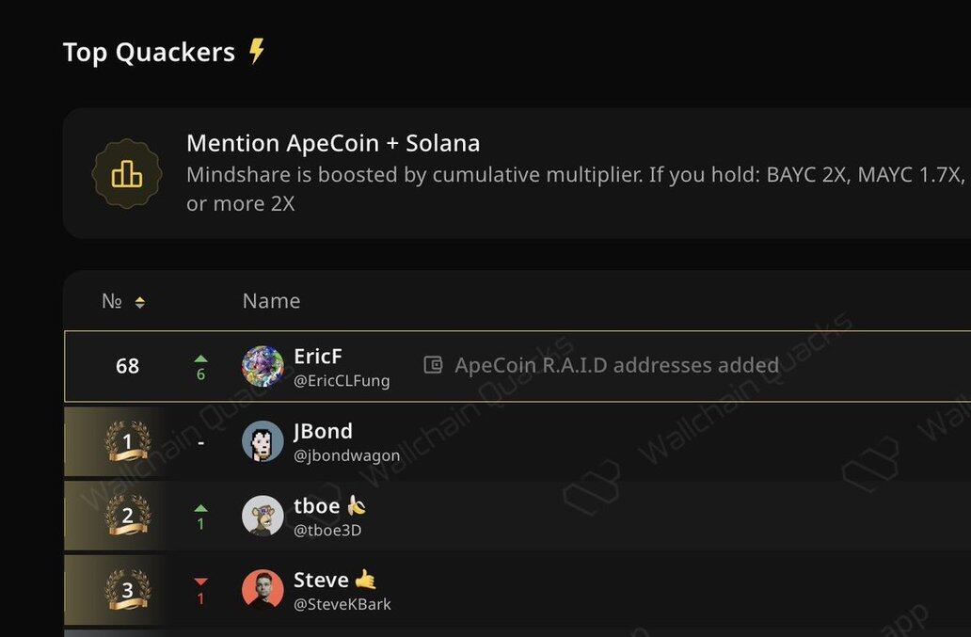Screen dimensions: 971x637
Task: Open EricF's profile avatar
Action: [263, 366]
